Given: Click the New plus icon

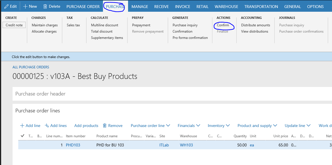Looking at the screenshot, I should tap(25, 6).
